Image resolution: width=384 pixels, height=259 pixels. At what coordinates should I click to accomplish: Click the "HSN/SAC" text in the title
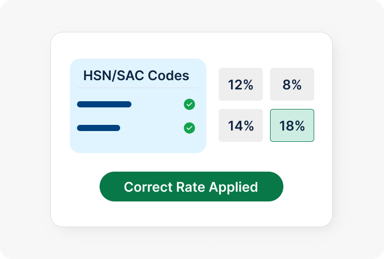(x=114, y=76)
